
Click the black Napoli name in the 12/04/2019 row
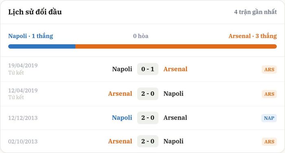coord(173,94)
